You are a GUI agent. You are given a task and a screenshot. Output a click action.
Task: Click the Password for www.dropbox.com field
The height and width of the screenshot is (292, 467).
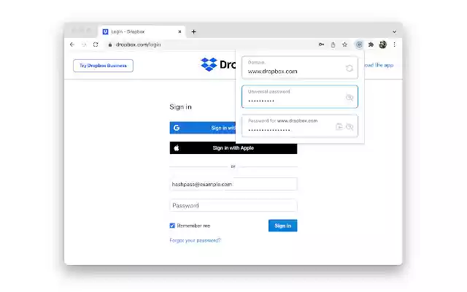pos(300,126)
